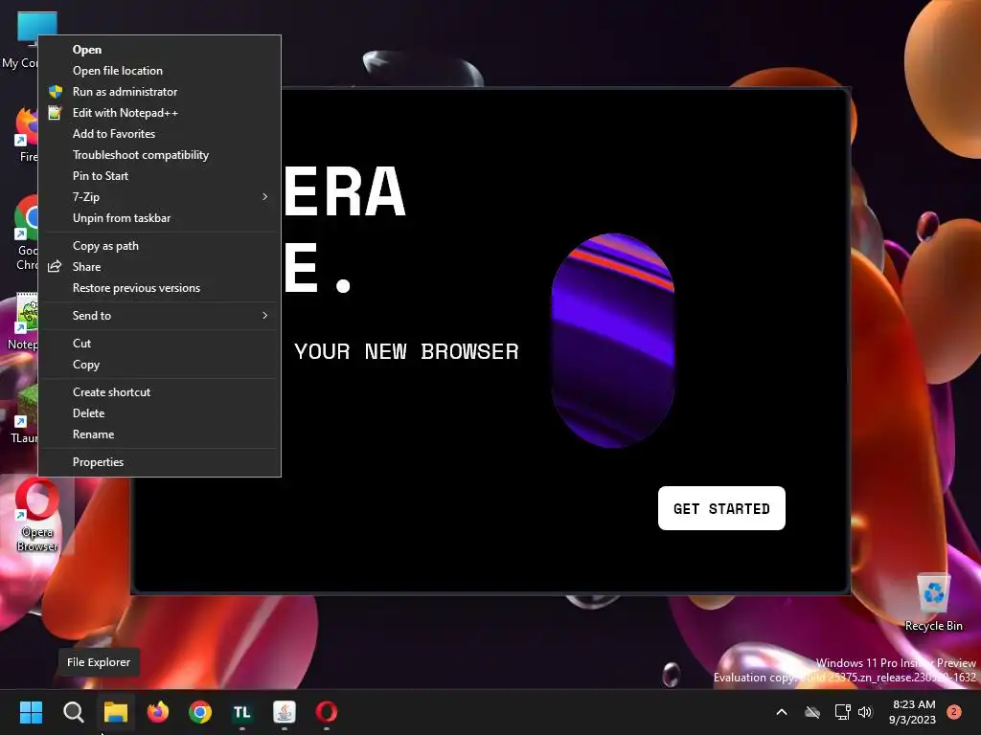This screenshot has height=735, width=981.
Task: Show hidden tray icons chevron
Action: pos(782,712)
